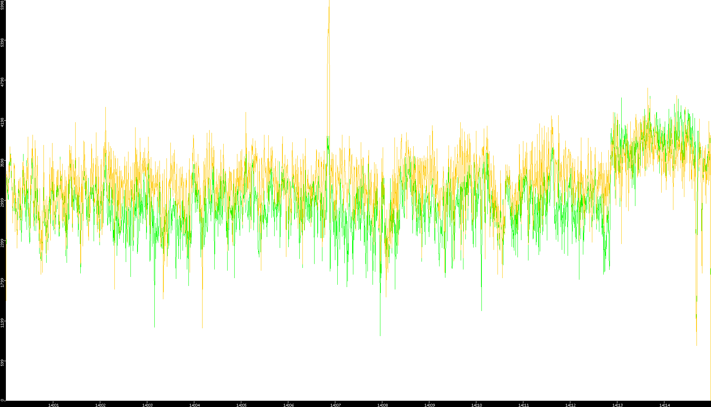The width and height of the screenshot is (711, 407).
Task: Click the 14:03 time axis marker
Action: coord(147,405)
